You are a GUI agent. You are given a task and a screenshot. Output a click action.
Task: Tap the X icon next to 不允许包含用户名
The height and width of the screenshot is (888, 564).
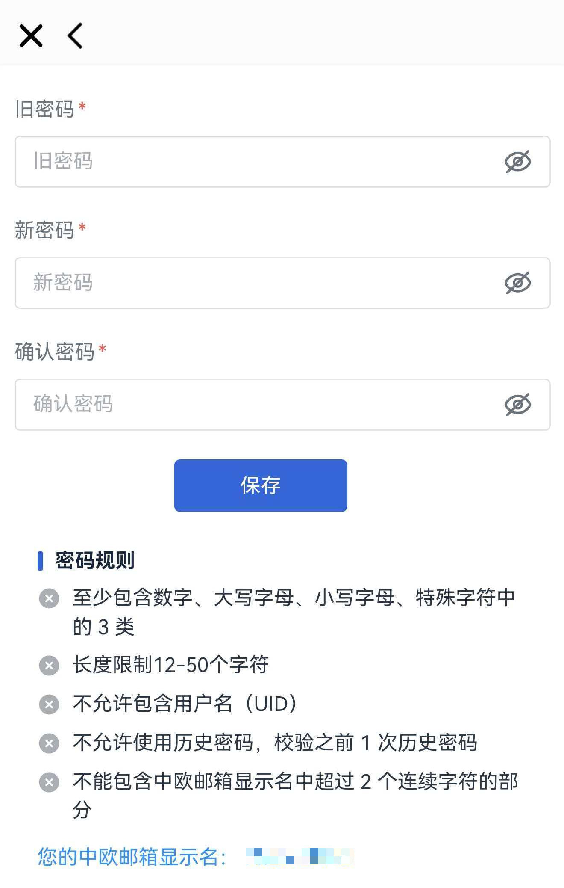[x=49, y=704]
